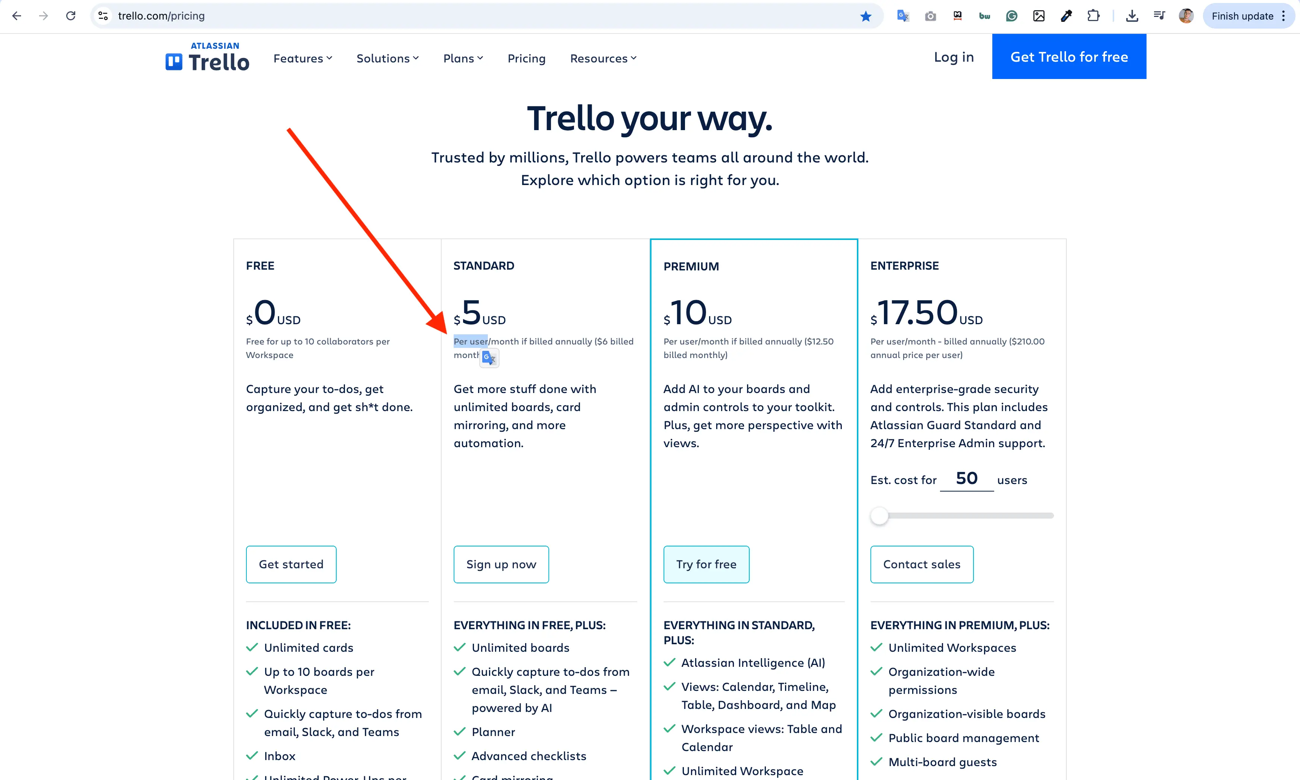Open the image extension icon

pyautogui.click(x=1039, y=16)
